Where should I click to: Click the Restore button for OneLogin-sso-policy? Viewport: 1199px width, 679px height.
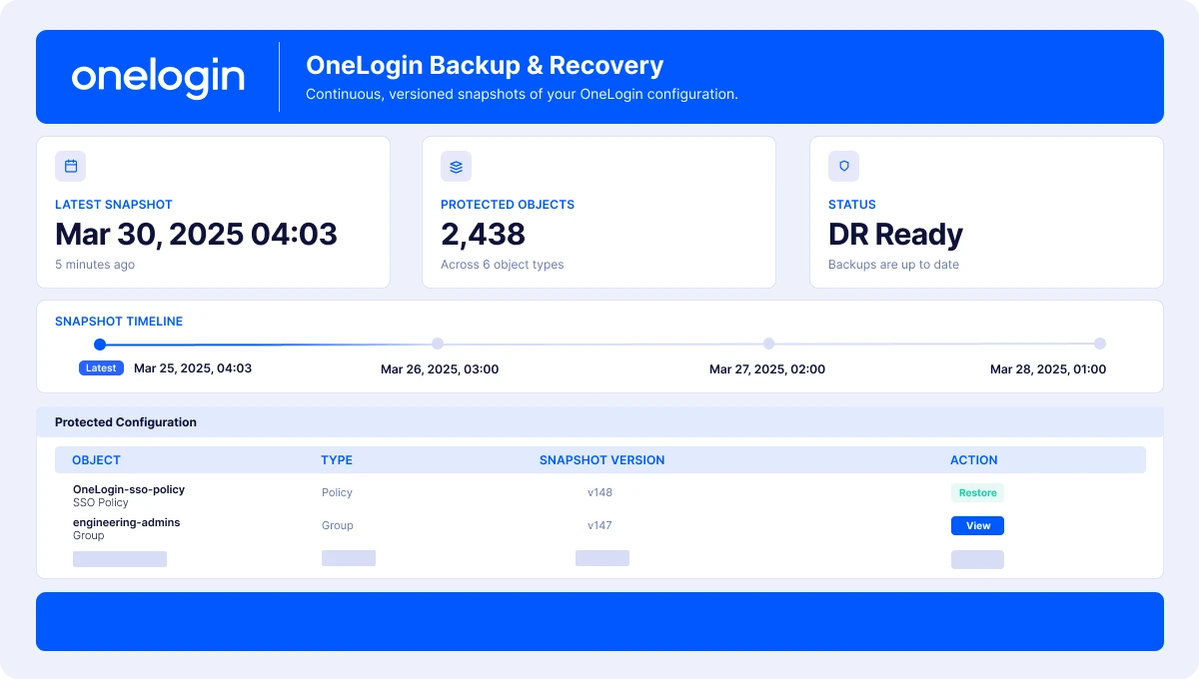[977, 492]
